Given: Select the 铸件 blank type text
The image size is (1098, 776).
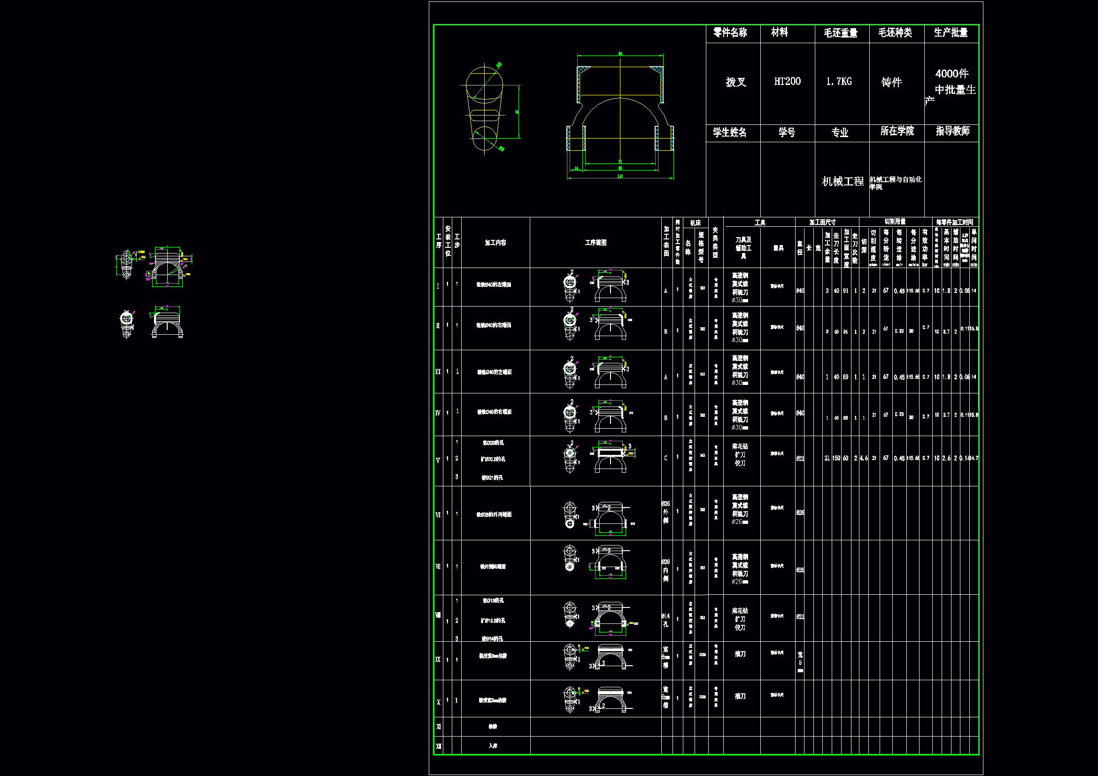Looking at the screenshot, I should coord(891,82).
